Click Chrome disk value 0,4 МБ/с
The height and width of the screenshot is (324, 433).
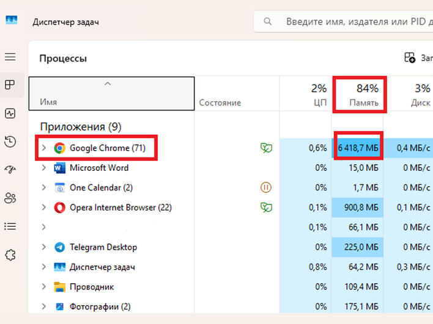coord(413,148)
